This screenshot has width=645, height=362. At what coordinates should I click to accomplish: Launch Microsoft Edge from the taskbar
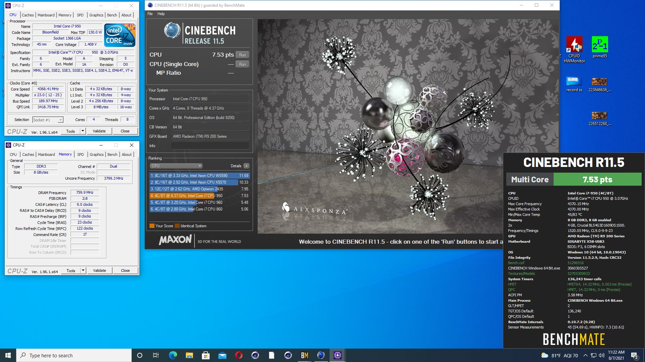[173, 355]
